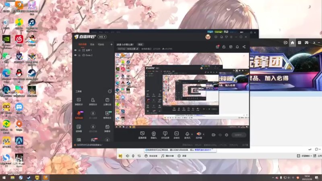
Task: Switch to the third scene tab
Action: (101, 44)
